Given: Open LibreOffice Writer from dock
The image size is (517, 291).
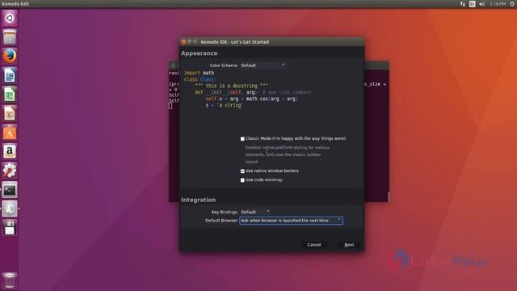Looking at the screenshot, I should (x=10, y=75).
